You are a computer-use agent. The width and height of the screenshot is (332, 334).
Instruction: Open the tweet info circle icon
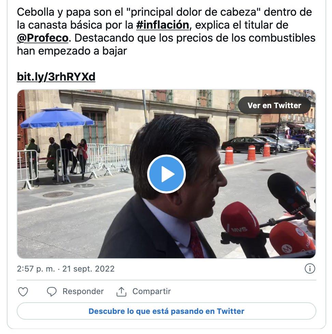click(x=310, y=268)
